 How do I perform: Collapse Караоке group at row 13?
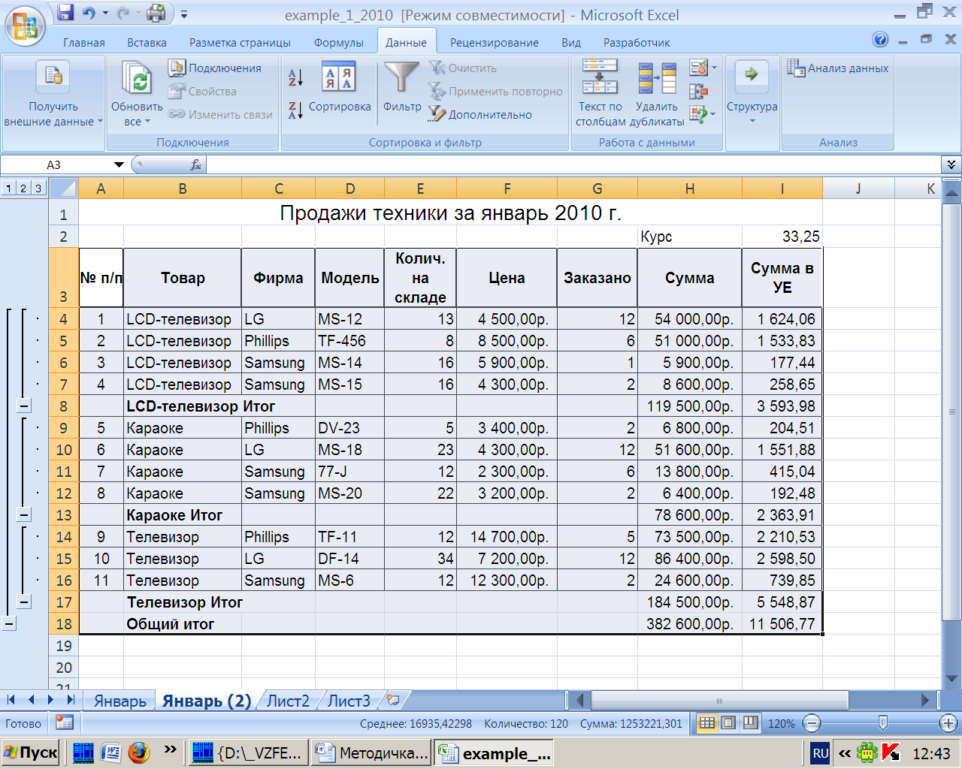(24, 515)
